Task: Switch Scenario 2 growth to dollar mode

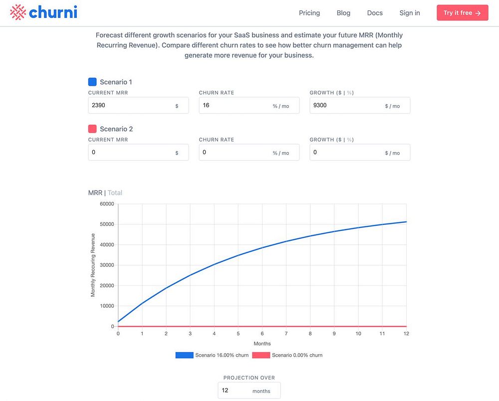Action: point(340,140)
